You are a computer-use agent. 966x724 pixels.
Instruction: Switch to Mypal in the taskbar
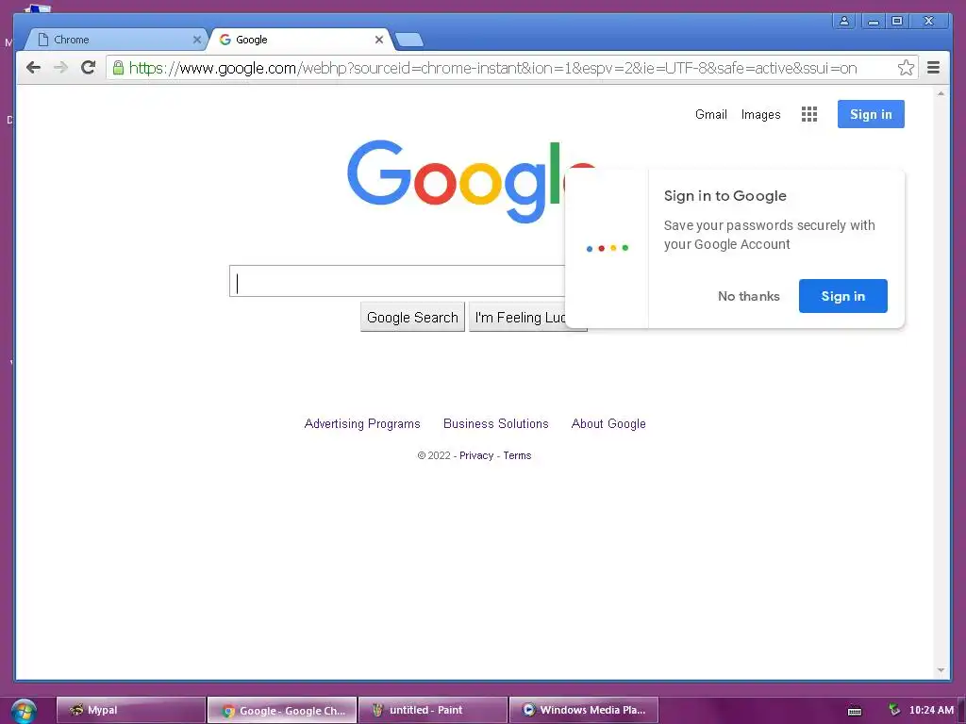click(130, 710)
